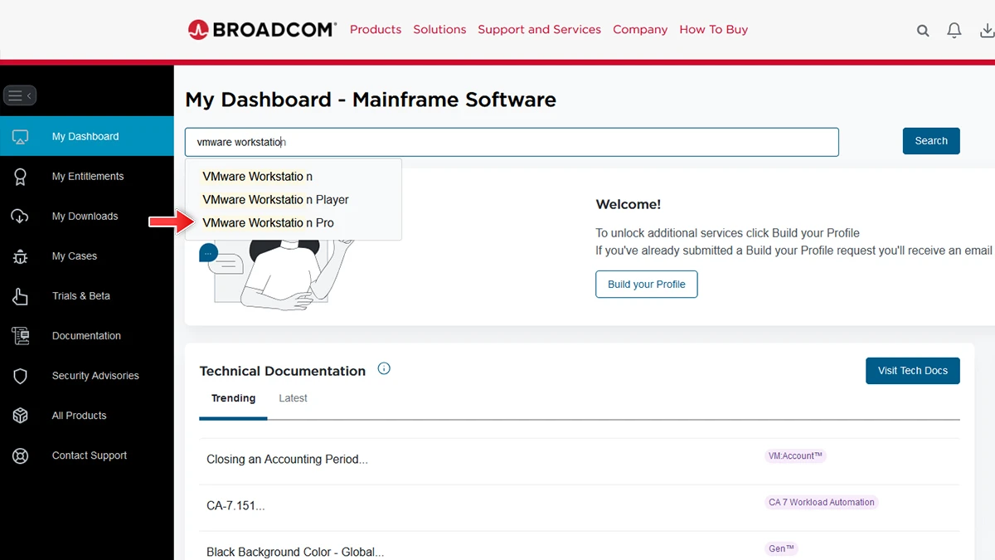
Task: Open Closing an Accounting Period article
Action: pyautogui.click(x=287, y=459)
